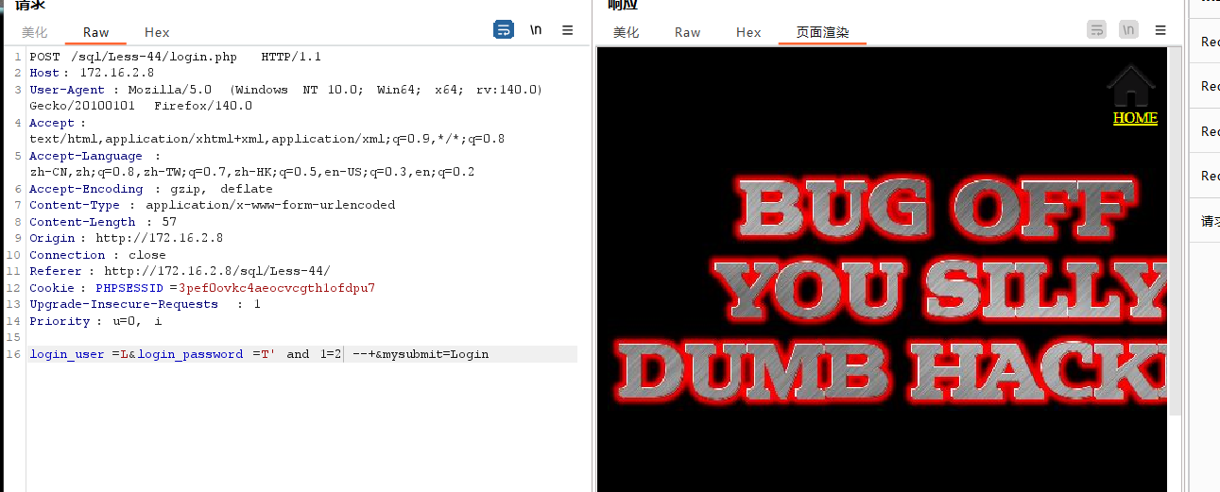The image size is (1220, 492).
Task: Follow the yellow HOME link
Action: [x=1135, y=118]
